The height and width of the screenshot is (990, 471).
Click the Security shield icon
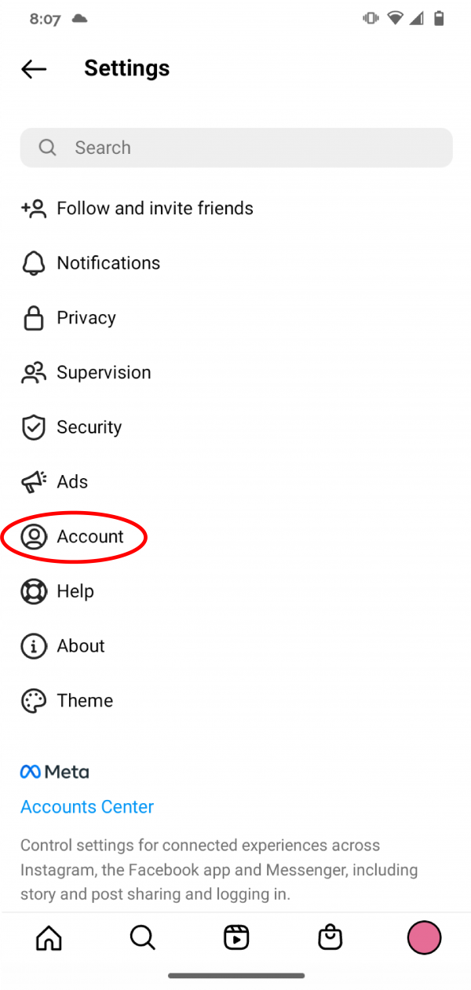(34, 427)
